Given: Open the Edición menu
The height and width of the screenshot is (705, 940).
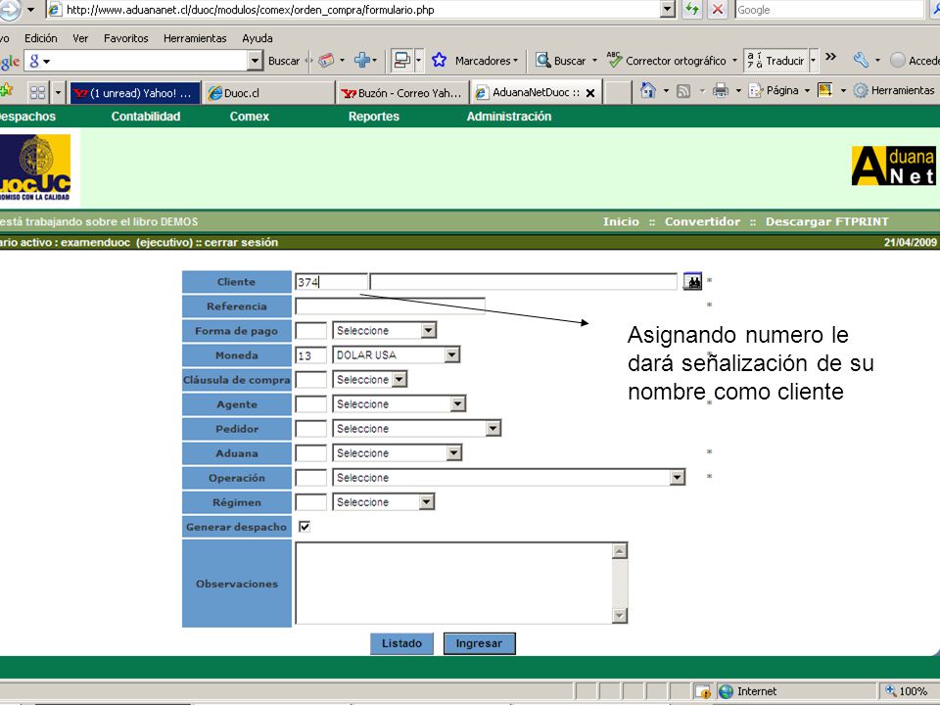Looking at the screenshot, I should [x=41, y=38].
